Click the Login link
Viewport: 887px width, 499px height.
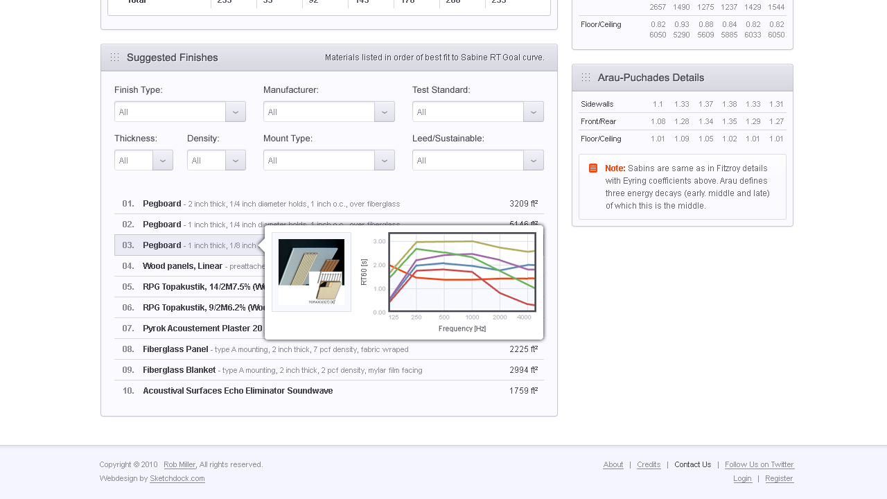[742, 478]
